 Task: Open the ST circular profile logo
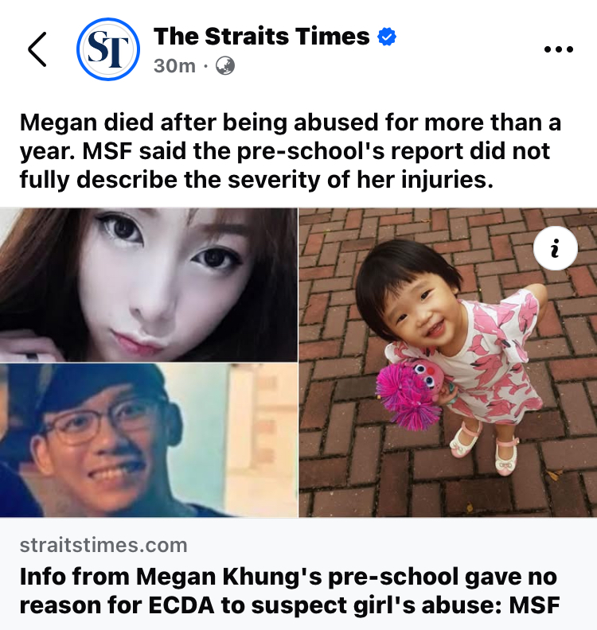point(108,49)
